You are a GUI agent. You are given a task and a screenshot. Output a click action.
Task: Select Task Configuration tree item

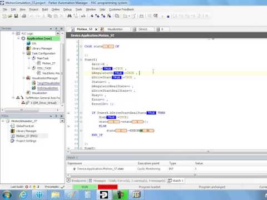point(43,53)
